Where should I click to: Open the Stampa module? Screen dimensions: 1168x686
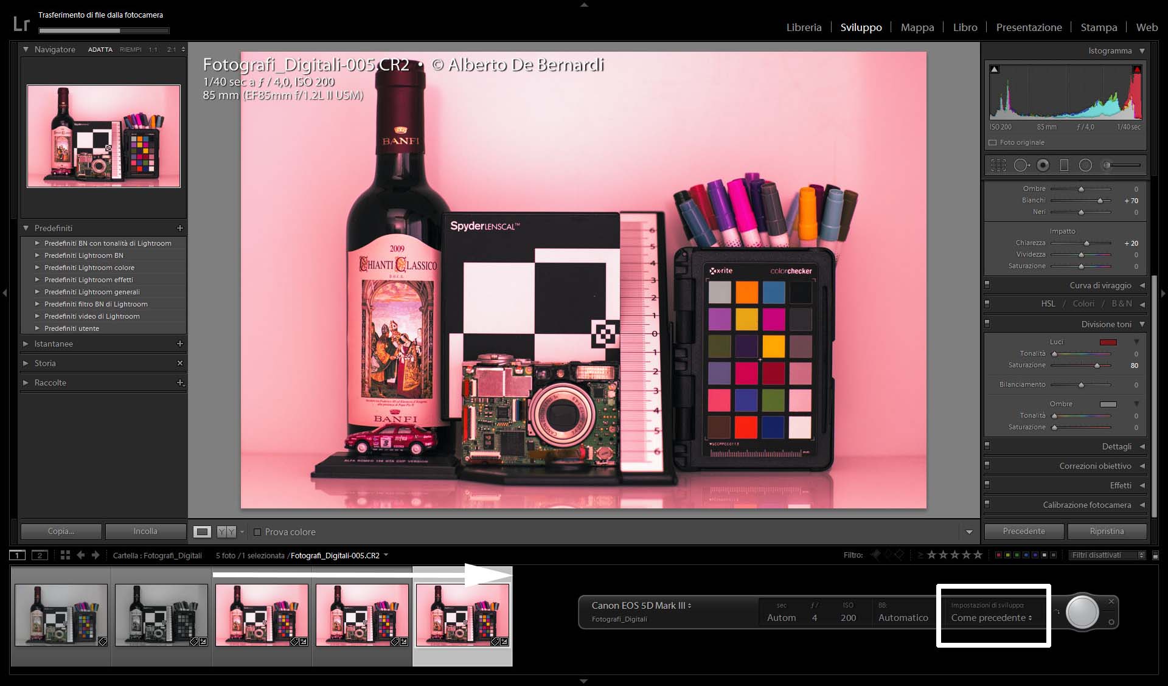pos(1098,27)
